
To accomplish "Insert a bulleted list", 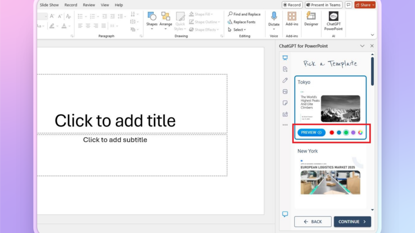I will tap(80, 16).
